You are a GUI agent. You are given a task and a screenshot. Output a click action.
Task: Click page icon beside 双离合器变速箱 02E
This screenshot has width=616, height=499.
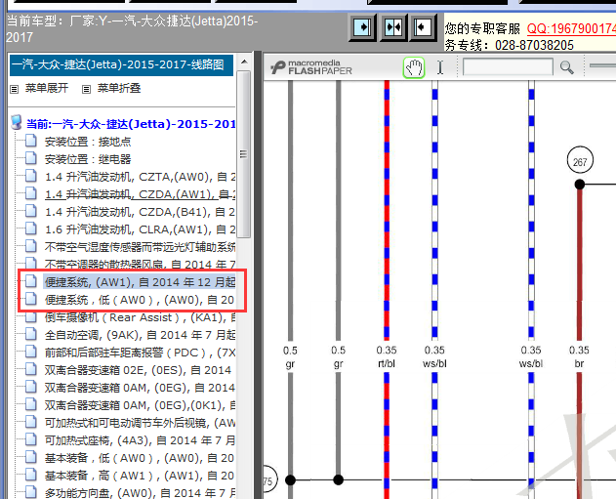31,369
